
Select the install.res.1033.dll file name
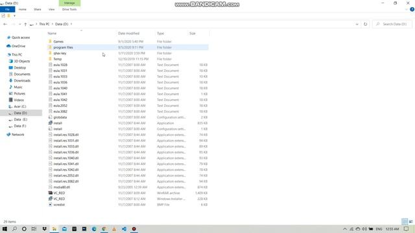(66, 146)
